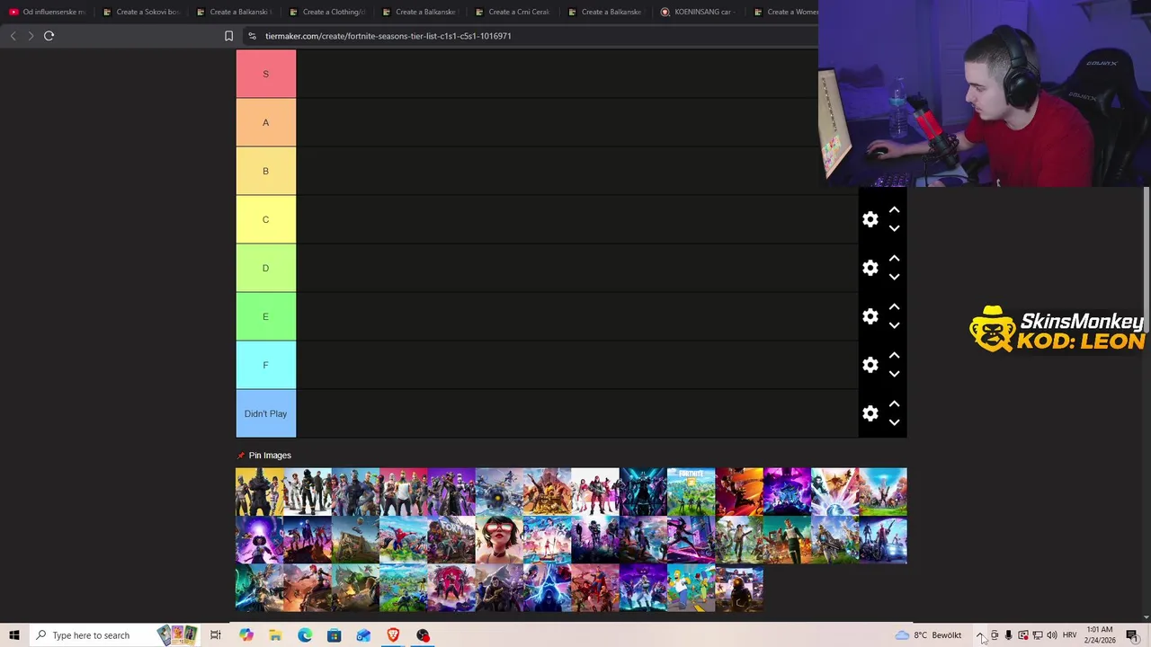Click the bookmark icon beside address bar
Viewport: 1151px width, 647px height.
228,36
